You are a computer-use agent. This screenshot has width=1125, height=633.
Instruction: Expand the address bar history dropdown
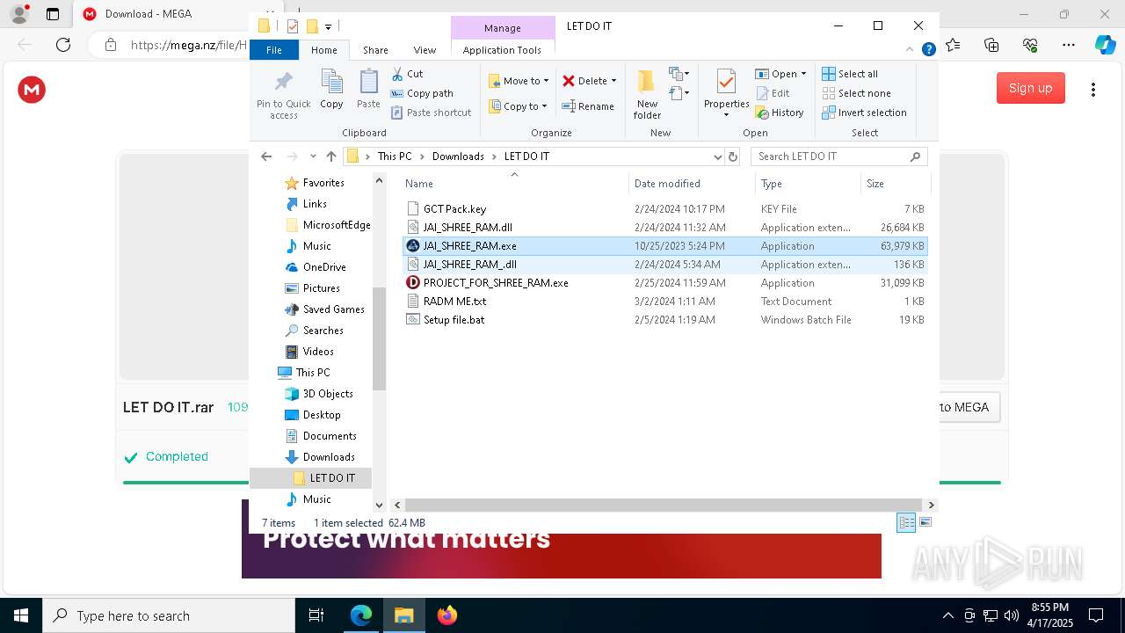[718, 156]
